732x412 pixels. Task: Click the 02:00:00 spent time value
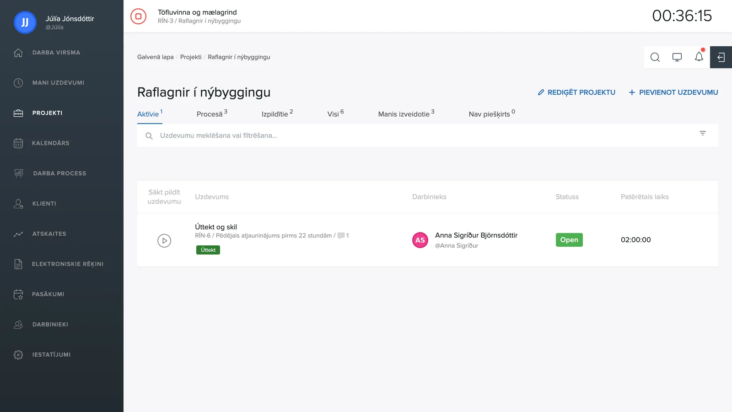(635, 240)
